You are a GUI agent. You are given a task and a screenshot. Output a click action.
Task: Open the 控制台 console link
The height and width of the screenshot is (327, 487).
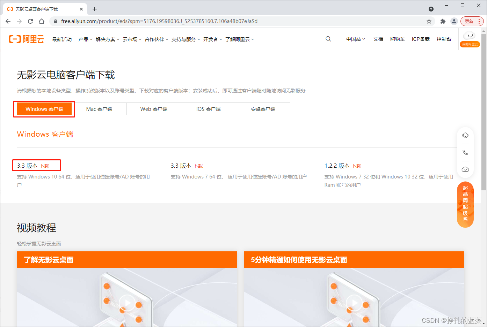click(444, 39)
